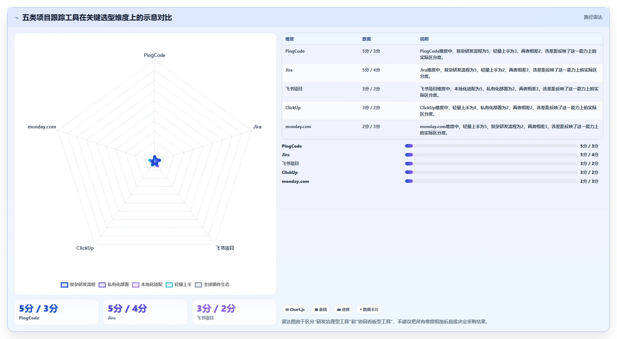The image size is (617, 339).
Task: Click the 表格 chip
Action: tap(321, 309)
